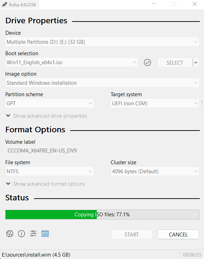
Task: Open language selection globe icon
Action: coord(10,234)
